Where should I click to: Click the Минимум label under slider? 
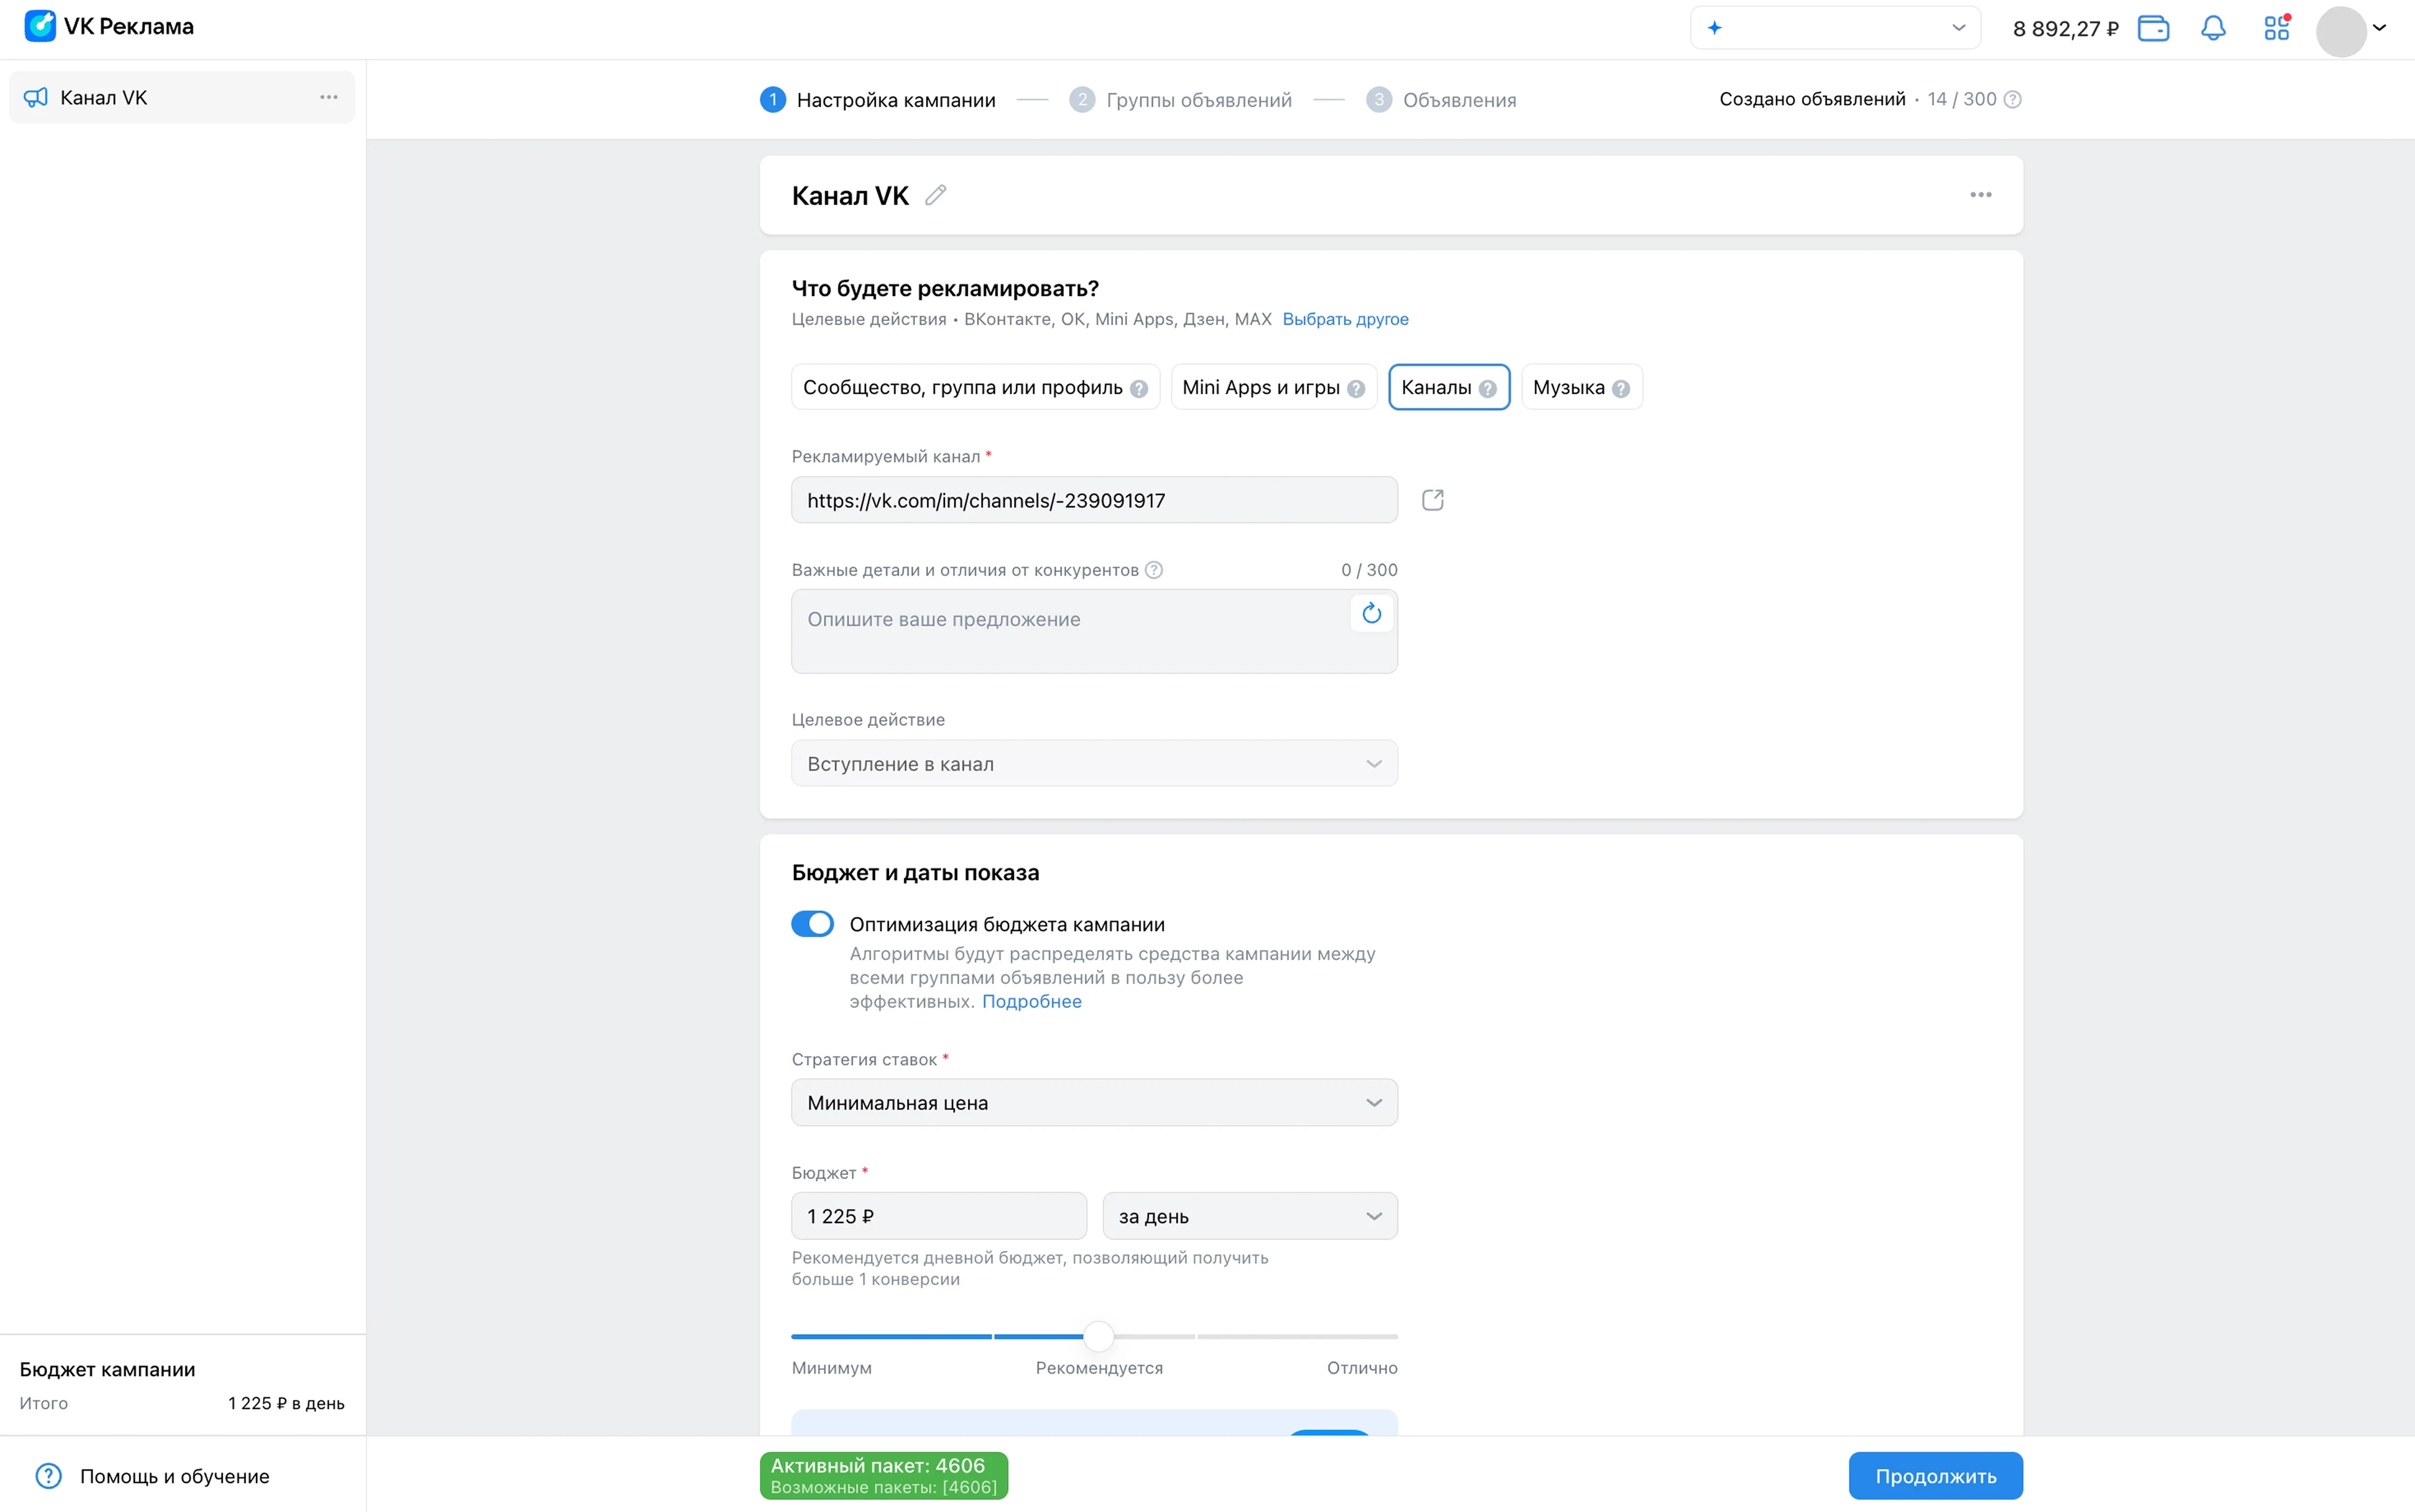pos(832,1368)
